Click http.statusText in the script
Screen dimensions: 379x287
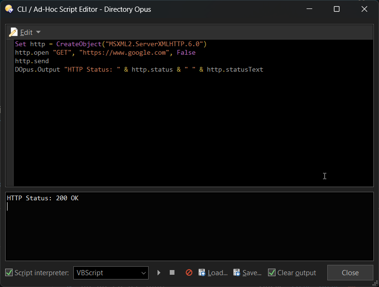coord(235,69)
